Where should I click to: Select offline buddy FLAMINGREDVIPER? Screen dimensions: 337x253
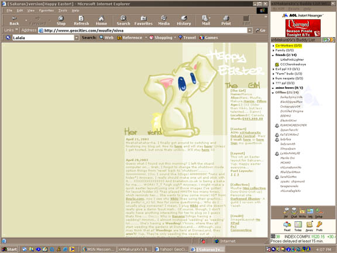[293, 125]
